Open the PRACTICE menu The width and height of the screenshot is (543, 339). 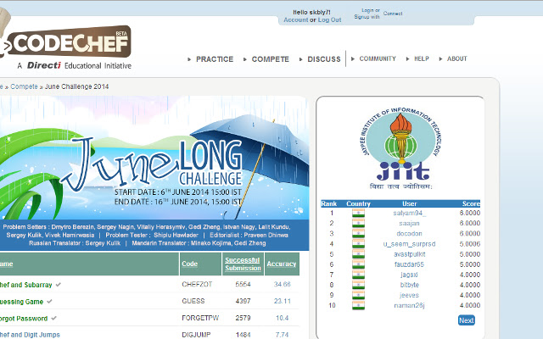point(215,59)
